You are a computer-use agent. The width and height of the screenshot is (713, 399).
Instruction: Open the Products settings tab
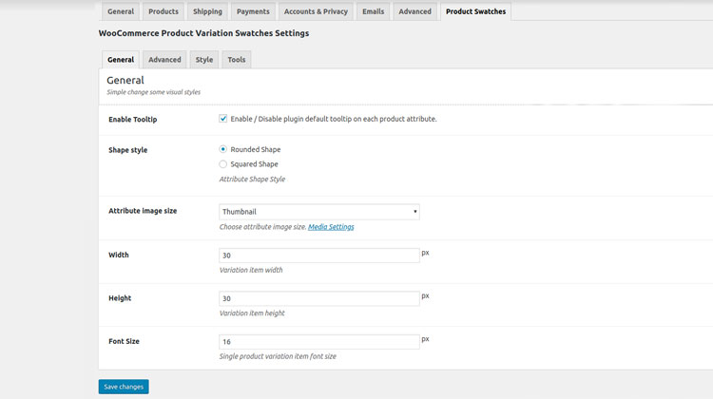[x=164, y=11]
